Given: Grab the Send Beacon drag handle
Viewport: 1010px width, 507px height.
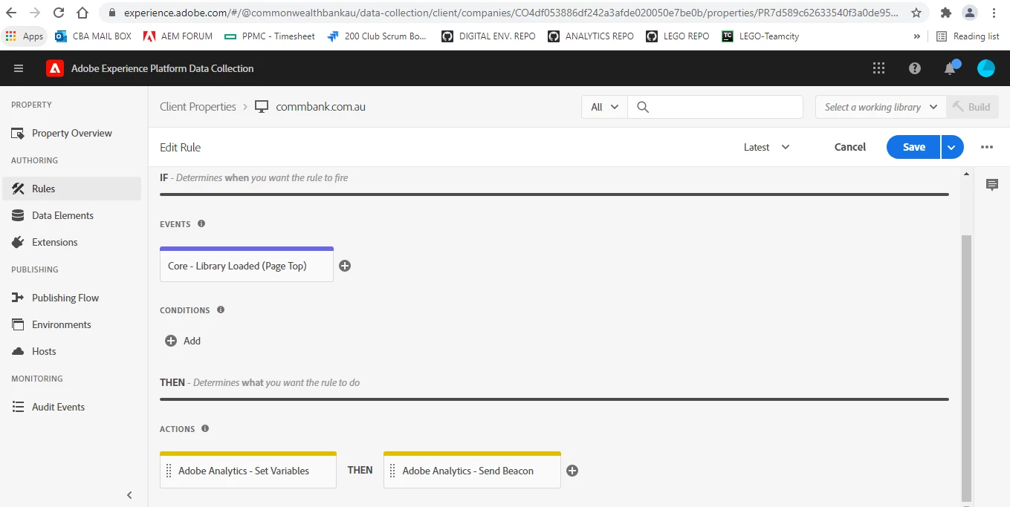Looking at the screenshot, I should coord(392,471).
